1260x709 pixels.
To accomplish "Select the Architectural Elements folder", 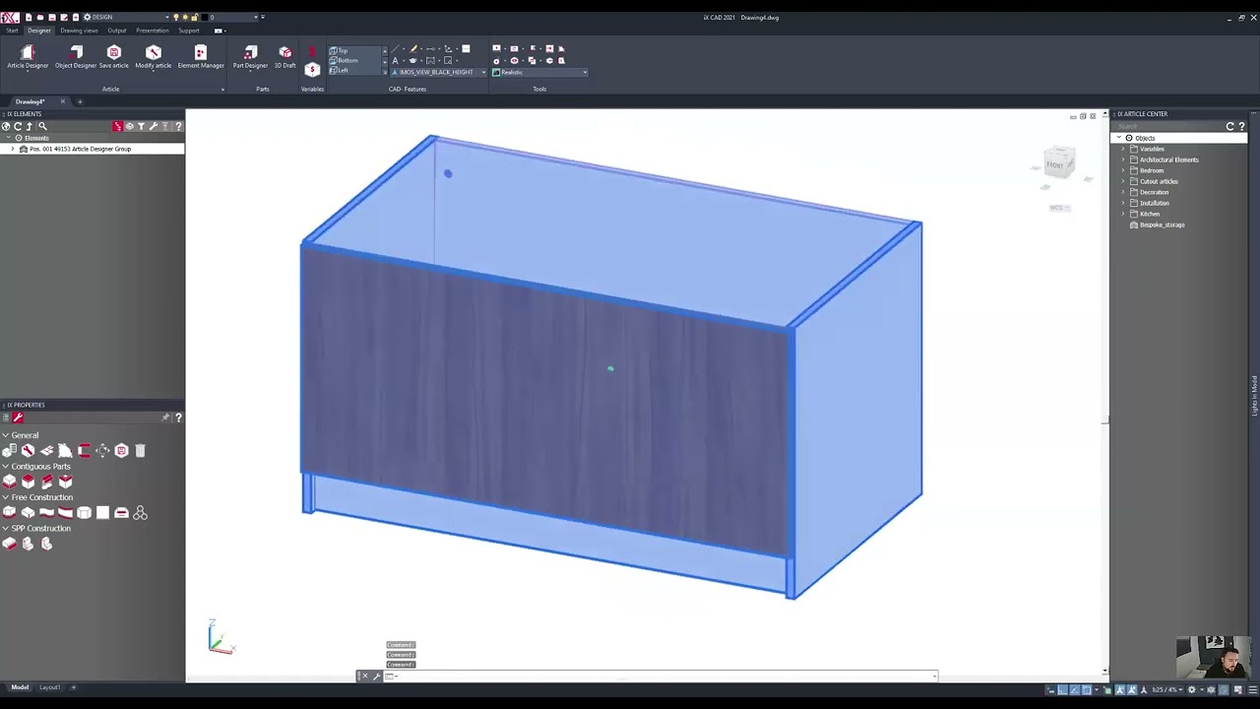I will (1168, 160).
